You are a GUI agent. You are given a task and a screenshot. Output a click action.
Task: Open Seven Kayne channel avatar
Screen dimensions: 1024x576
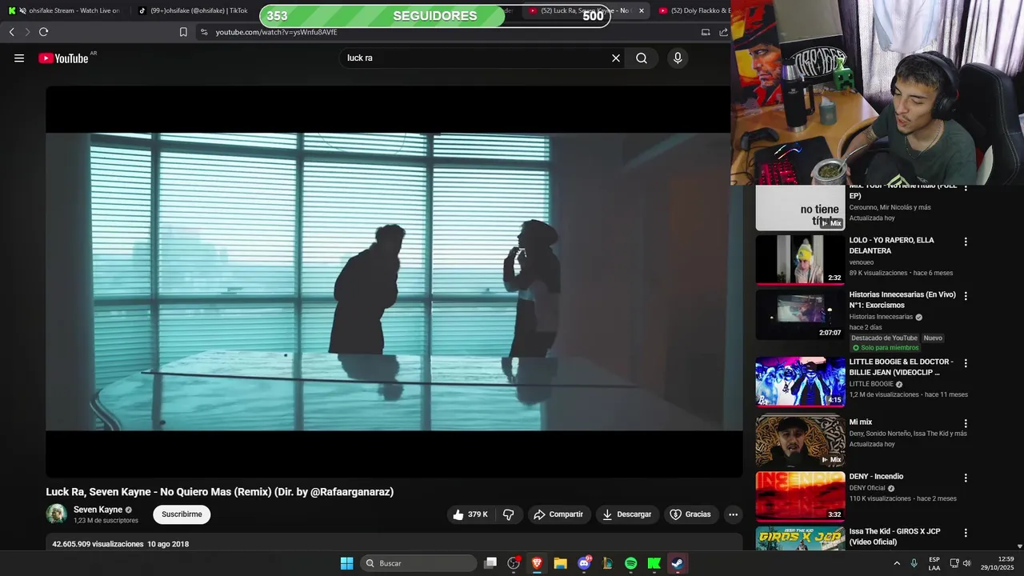point(56,514)
